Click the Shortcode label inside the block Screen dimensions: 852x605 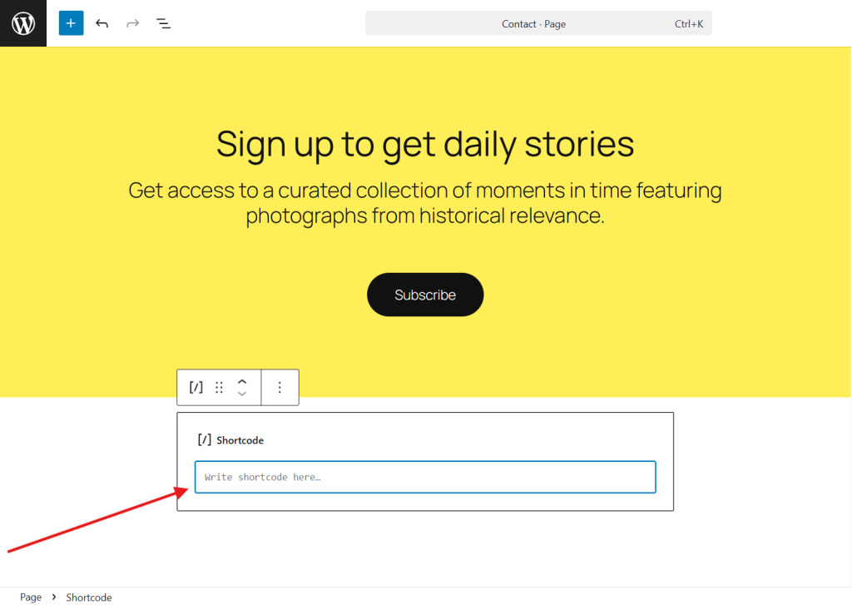[240, 440]
